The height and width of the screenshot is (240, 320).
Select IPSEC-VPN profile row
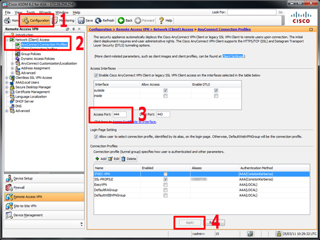coord(202,174)
